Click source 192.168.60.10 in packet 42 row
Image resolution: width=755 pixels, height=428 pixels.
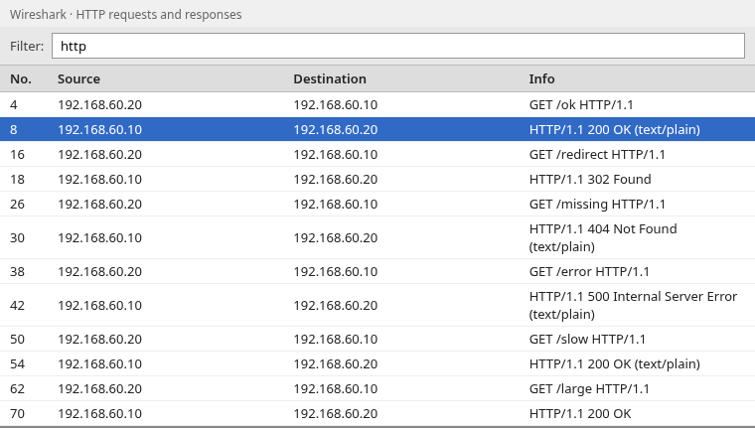[x=99, y=305]
